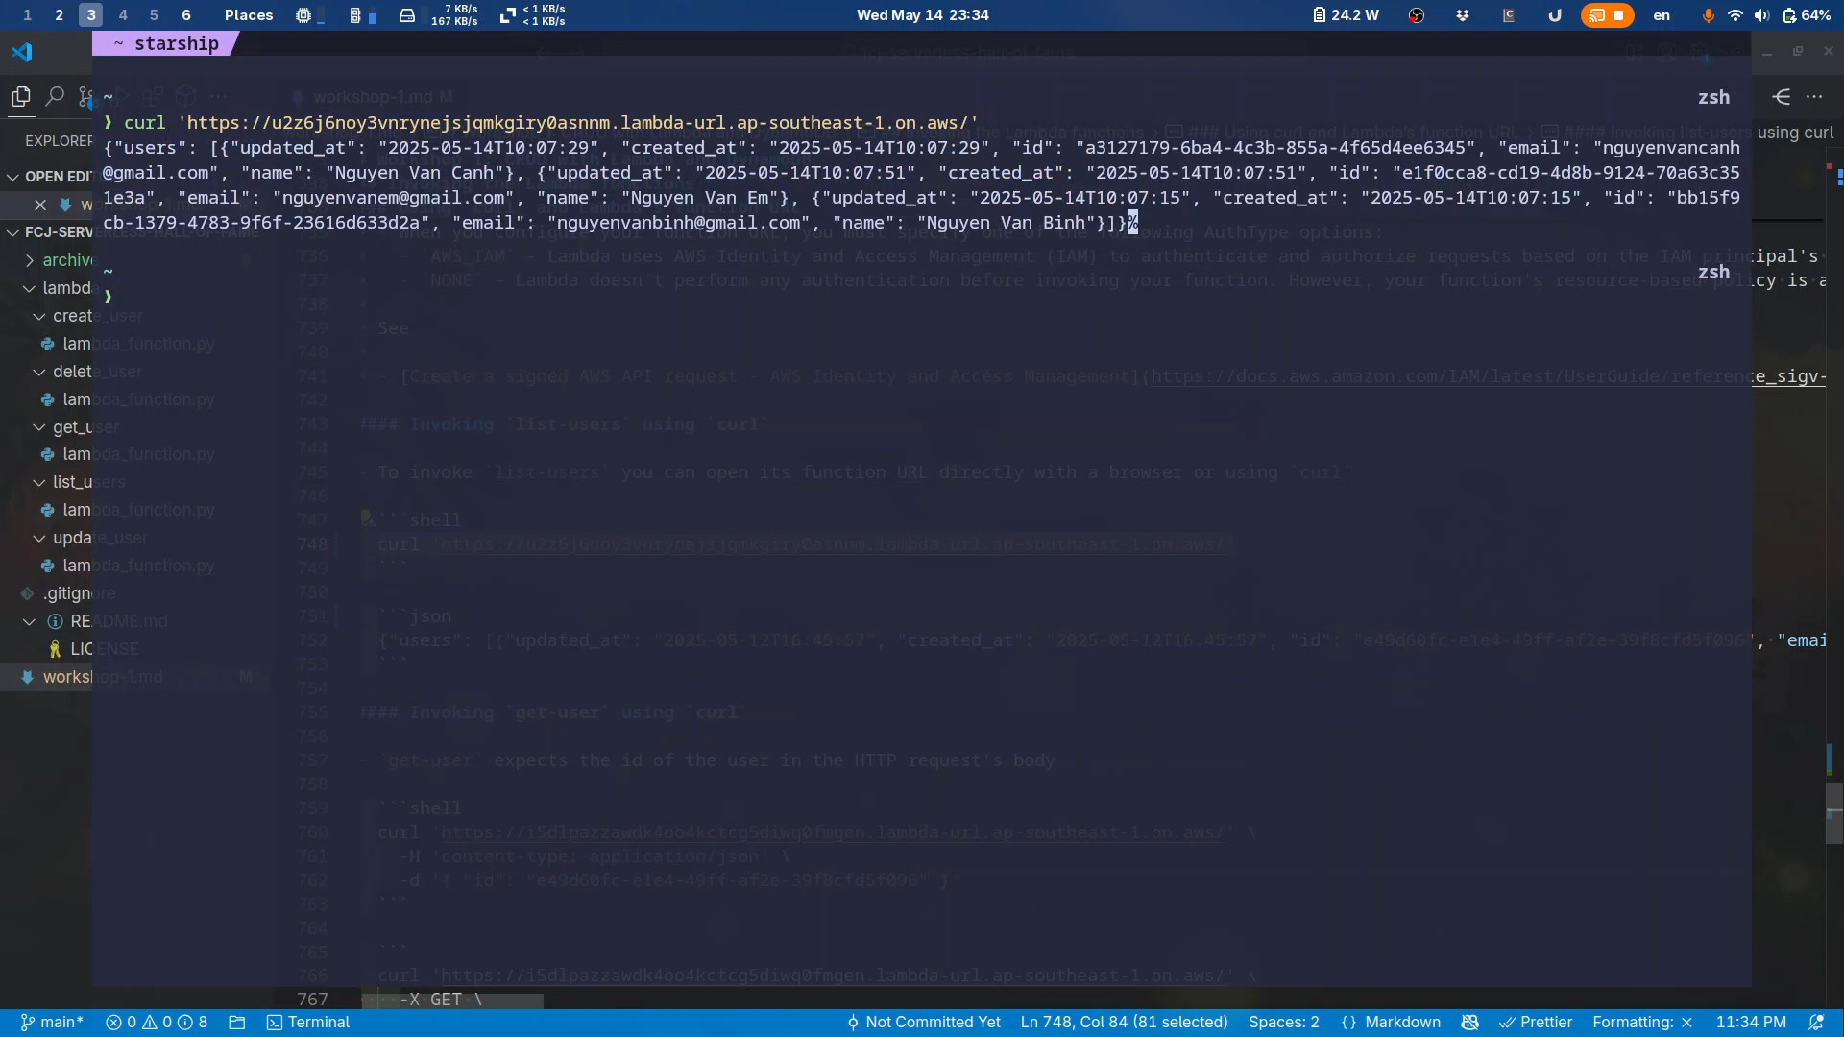Switch to workspace 5
1844x1037 pixels.
(154, 14)
